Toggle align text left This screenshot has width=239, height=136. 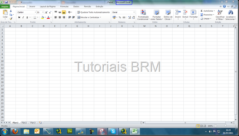coord(56,17)
